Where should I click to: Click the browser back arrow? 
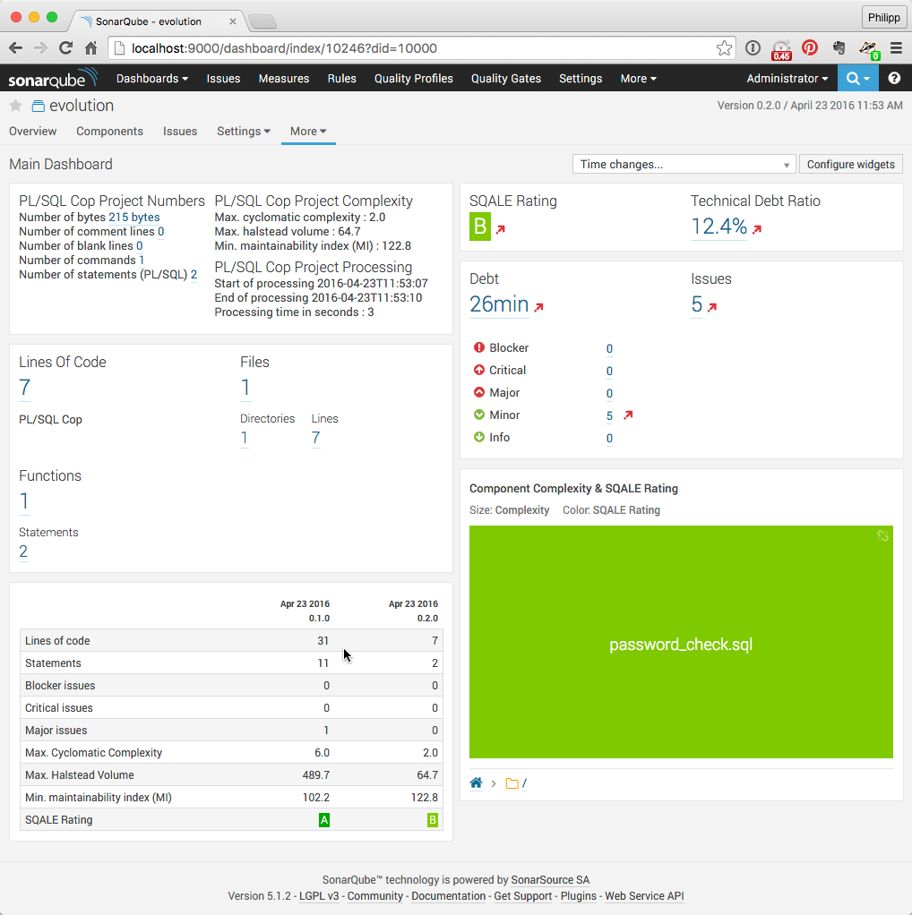[x=16, y=48]
